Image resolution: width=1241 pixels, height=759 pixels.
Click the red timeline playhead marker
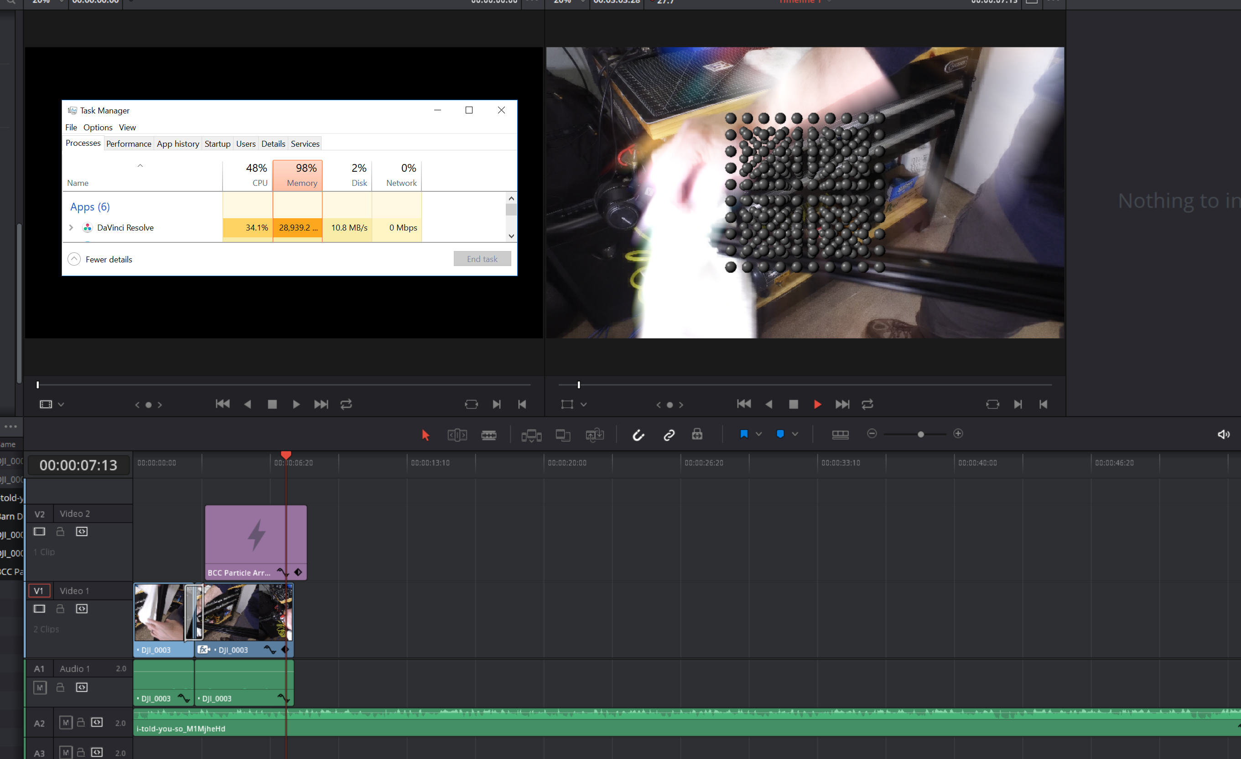(x=286, y=455)
